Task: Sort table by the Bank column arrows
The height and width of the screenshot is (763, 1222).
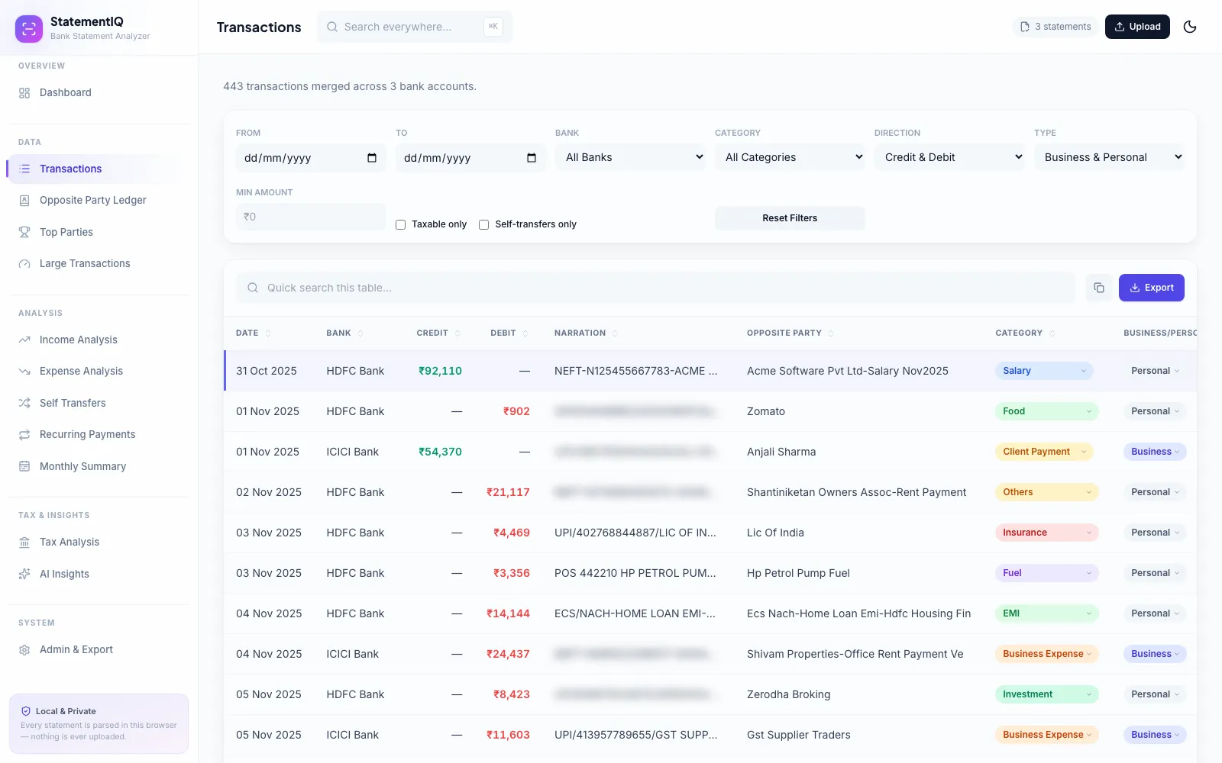Action: pyautogui.click(x=360, y=333)
